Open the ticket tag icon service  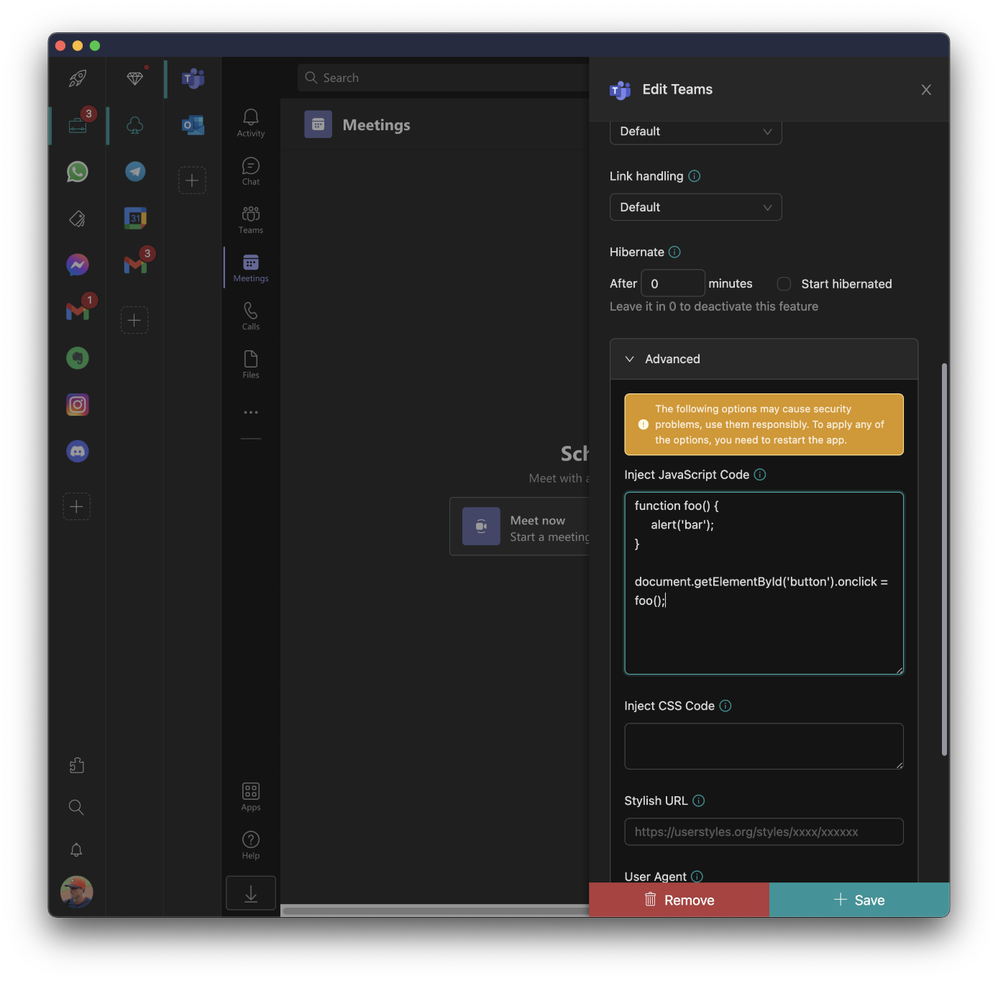pos(78,219)
